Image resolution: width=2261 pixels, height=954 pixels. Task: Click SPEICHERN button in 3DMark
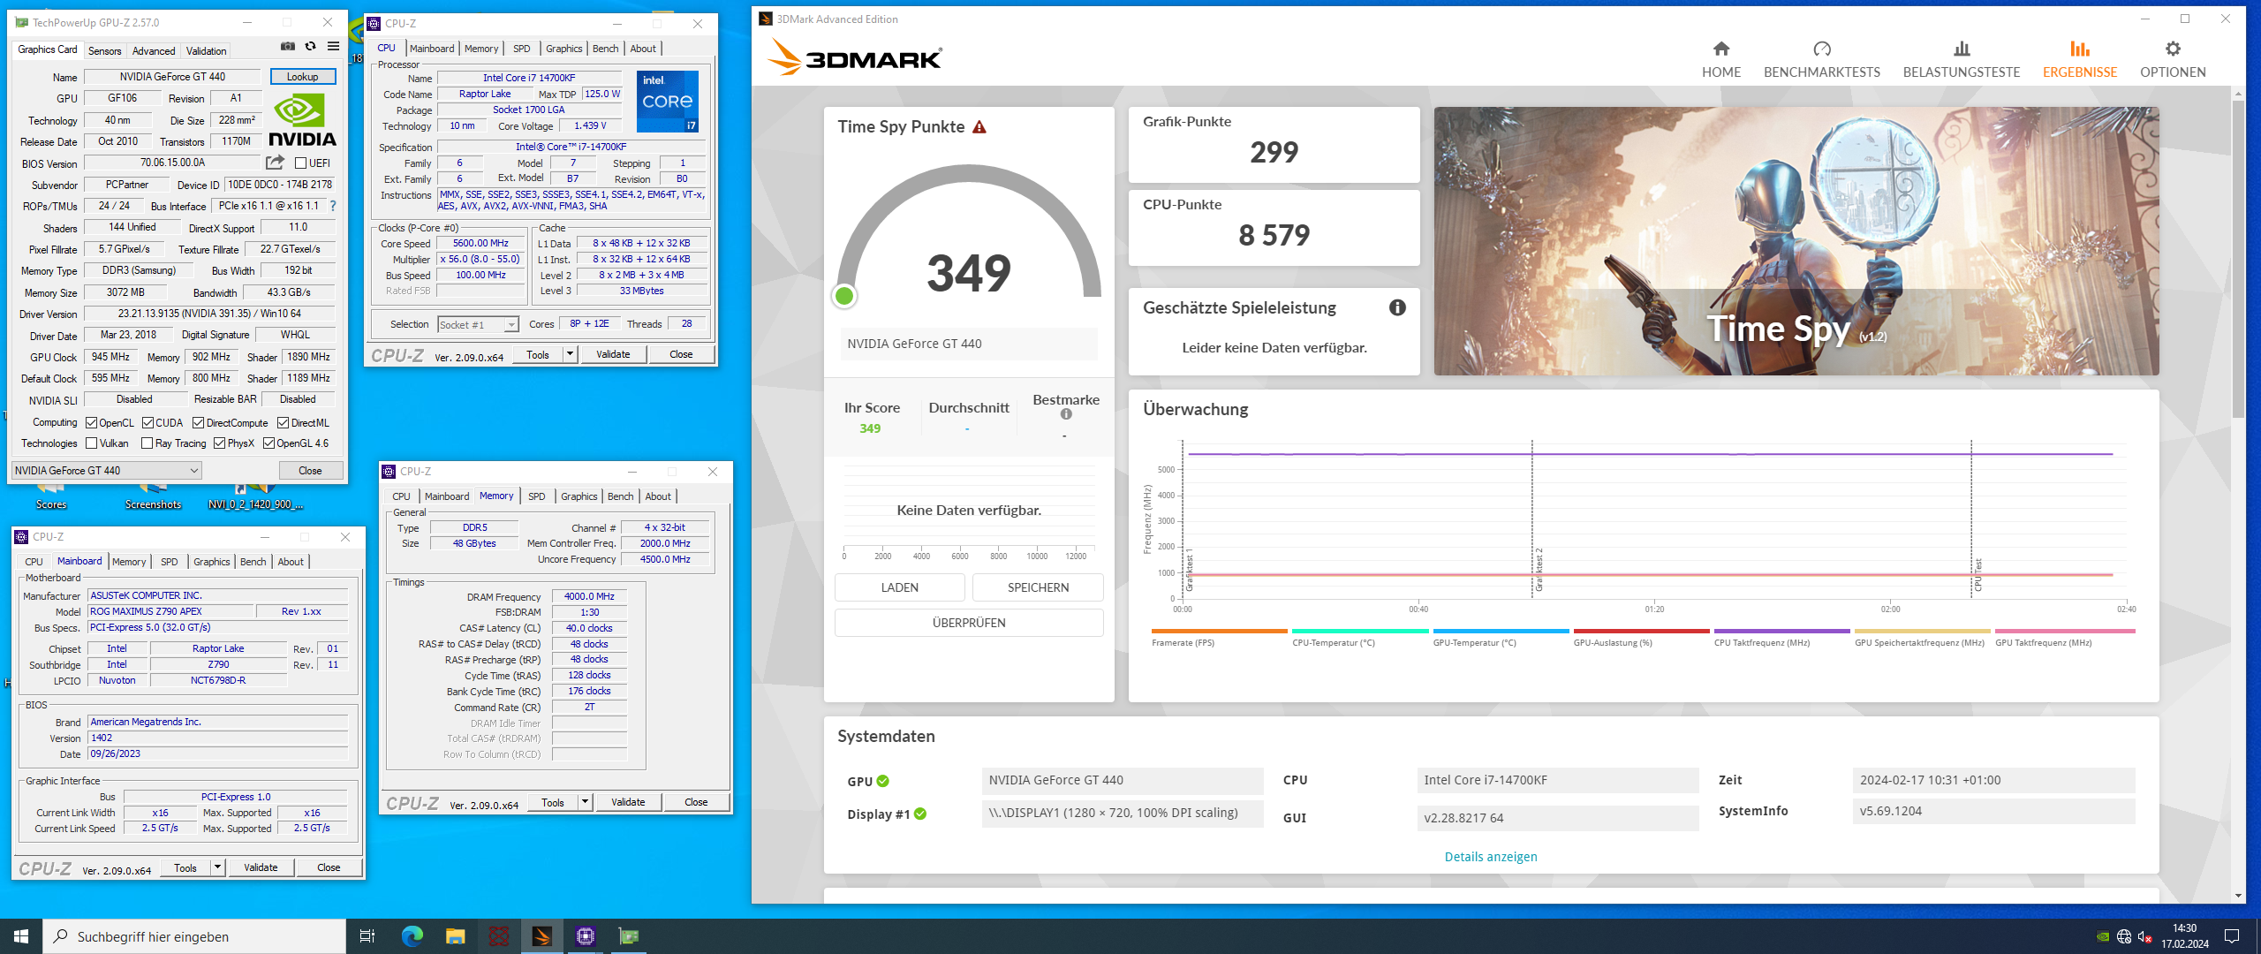(x=1038, y=587)
